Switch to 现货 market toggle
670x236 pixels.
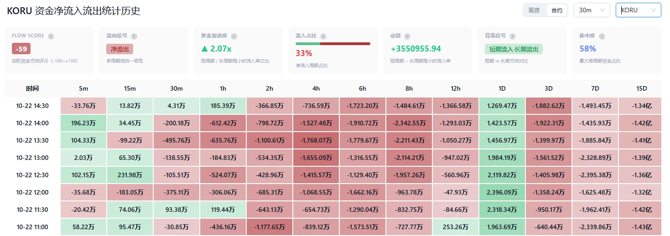click(534, 10)
